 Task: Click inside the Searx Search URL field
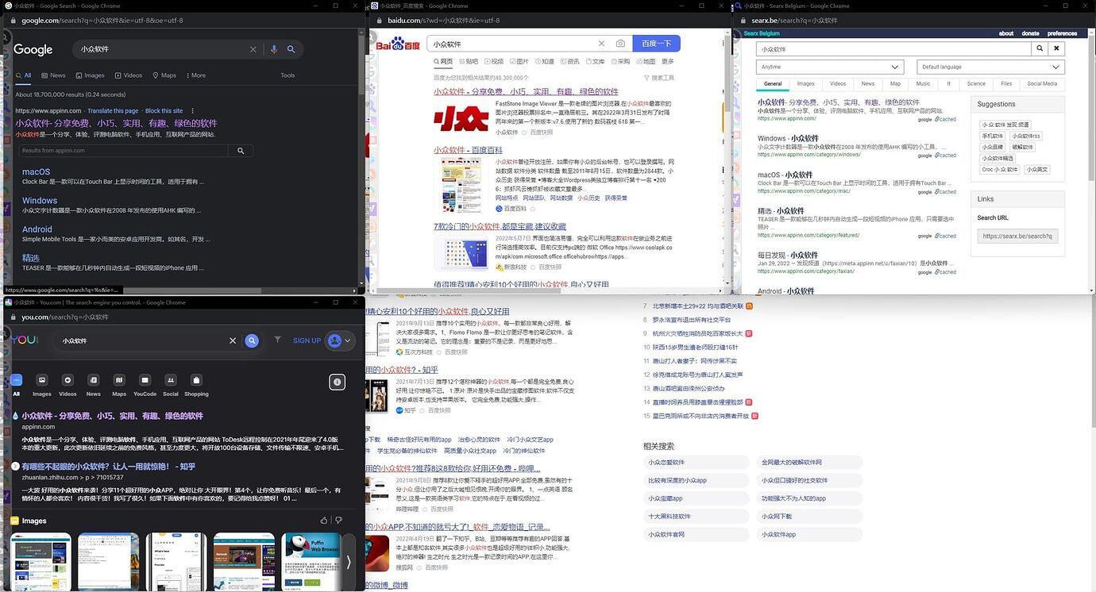tap(1017, 236)
